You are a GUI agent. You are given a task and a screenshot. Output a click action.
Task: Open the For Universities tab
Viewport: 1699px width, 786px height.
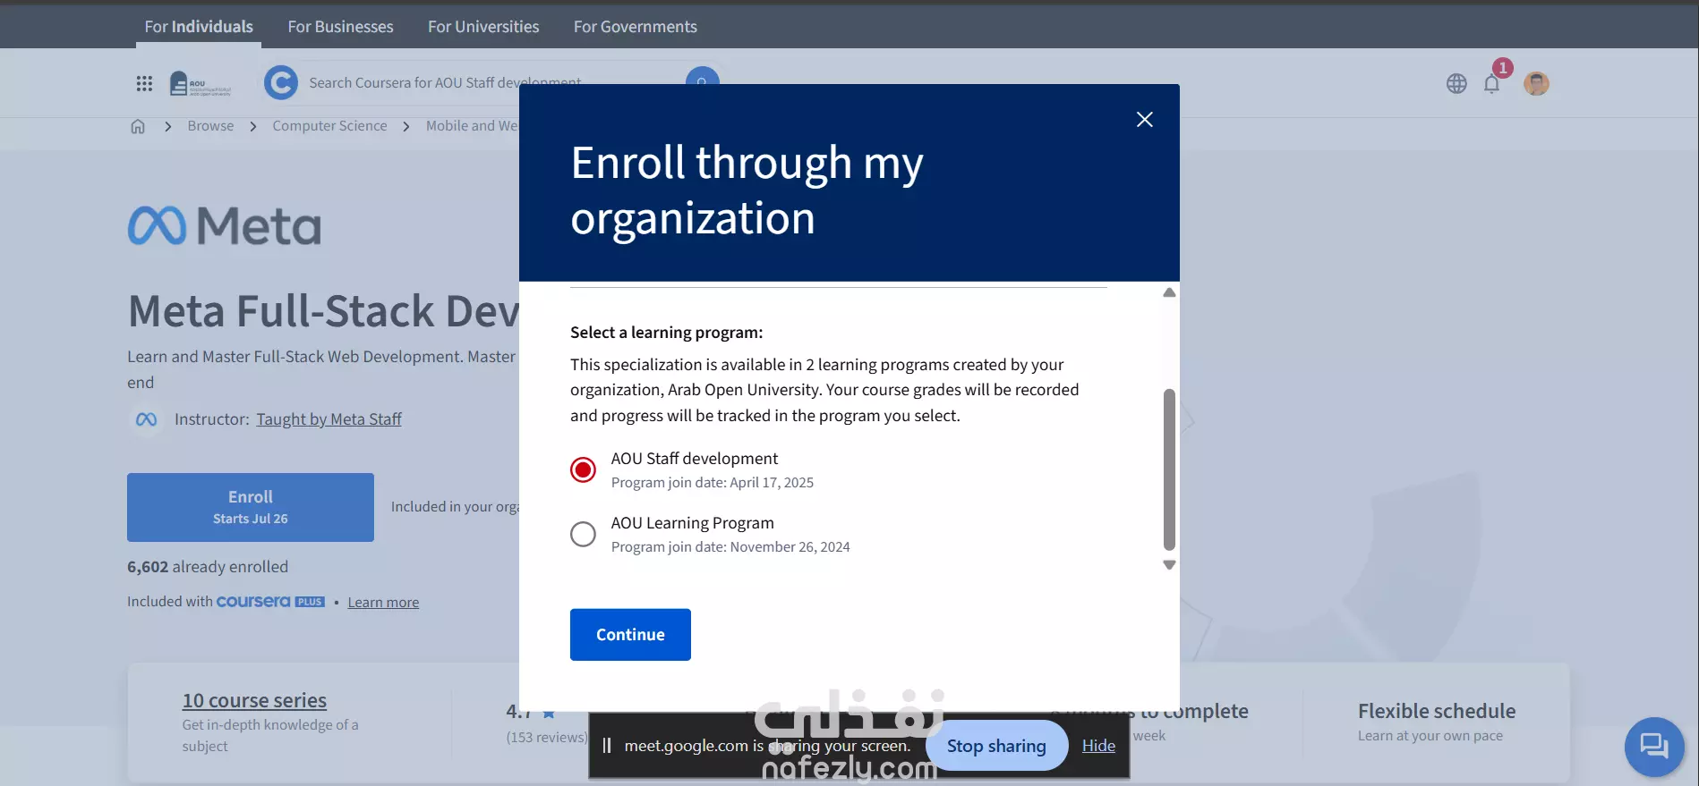coord(483,27)
